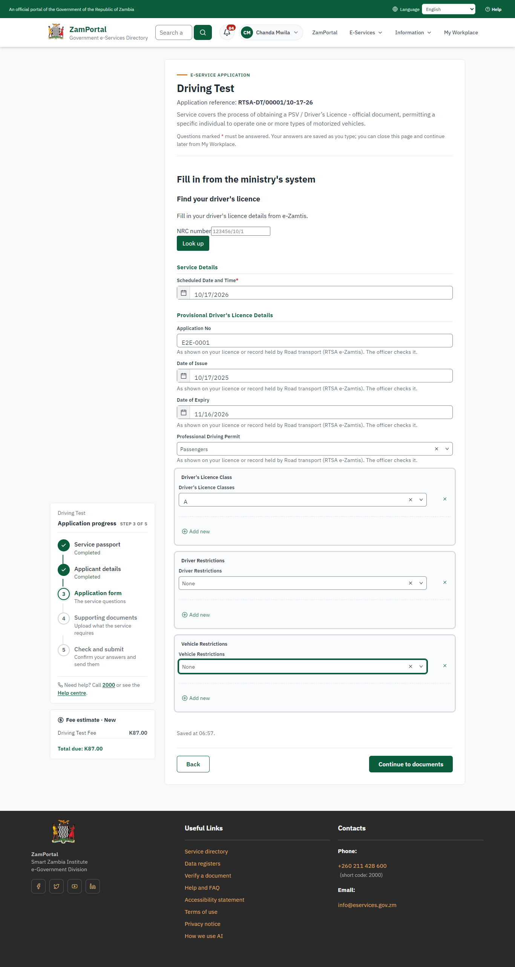This screenshot has height=967, width=515.
Task: Open the notifications bell
Action: pos(227,32)
